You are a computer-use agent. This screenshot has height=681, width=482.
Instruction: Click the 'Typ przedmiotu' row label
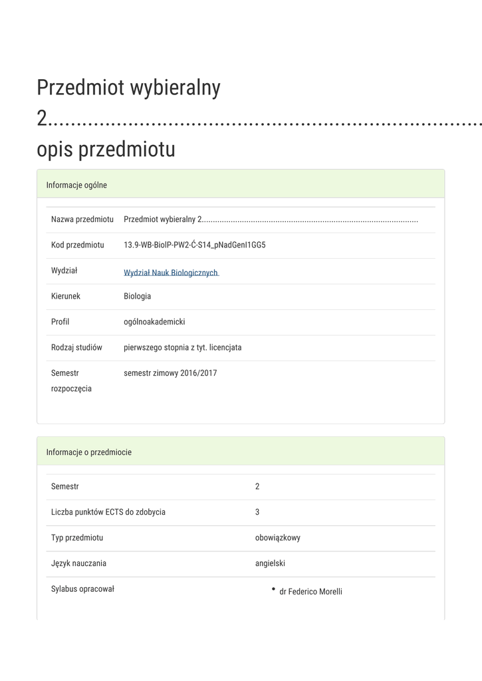[77, 537]
